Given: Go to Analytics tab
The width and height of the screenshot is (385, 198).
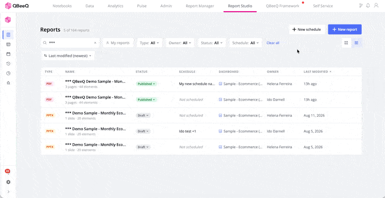Looking at the screenshot, I should pos(115,6).
